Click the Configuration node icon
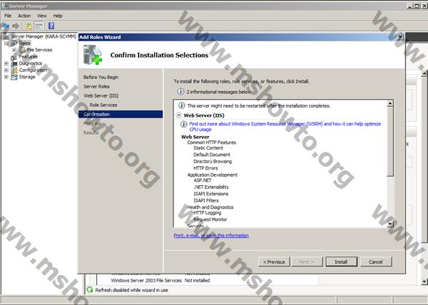The image size is (428, 305). 14,70
